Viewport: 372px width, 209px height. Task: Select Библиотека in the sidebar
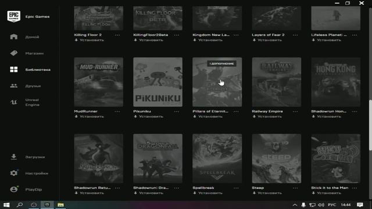point(38,70)
